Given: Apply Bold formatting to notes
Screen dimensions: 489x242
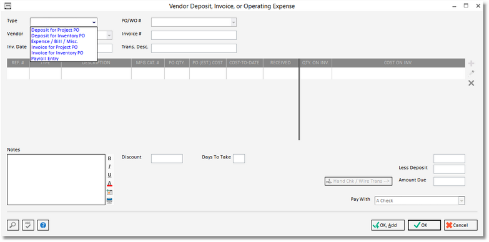Looking at the screenshot, I should pos(109,158).
